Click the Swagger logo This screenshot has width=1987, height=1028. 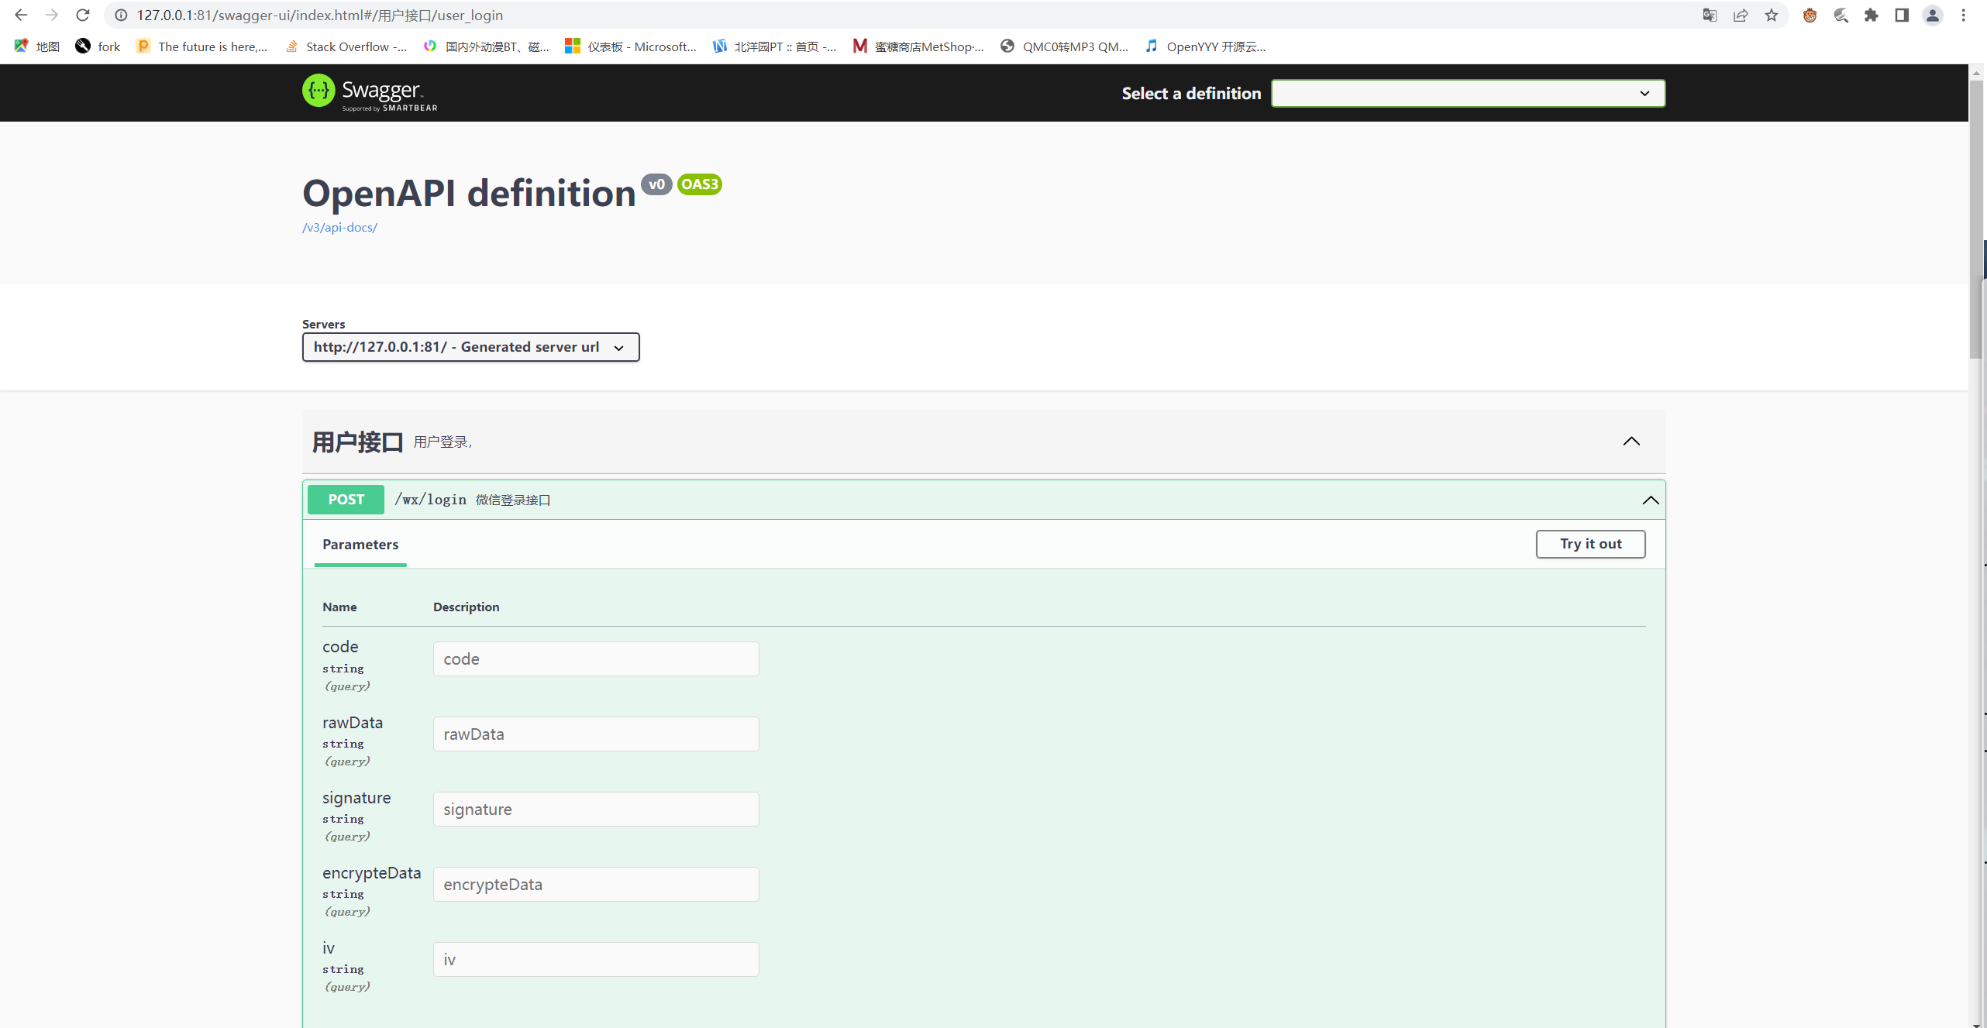370,93
